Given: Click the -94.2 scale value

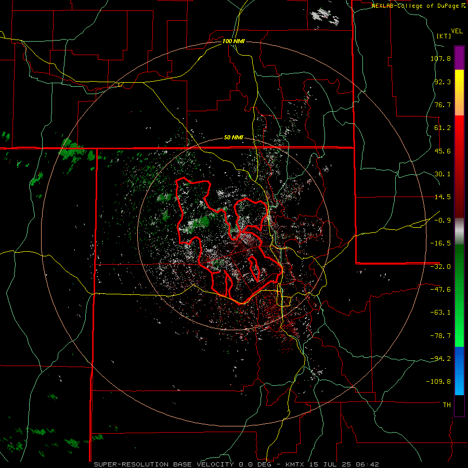Looking at the screenshot, I should click(440, 358).
